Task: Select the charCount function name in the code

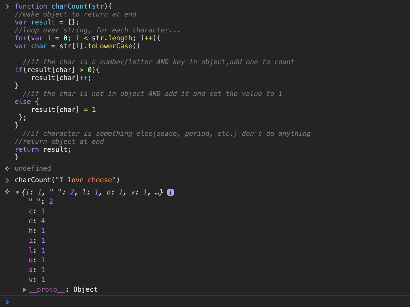Action: tap(69, 6)
